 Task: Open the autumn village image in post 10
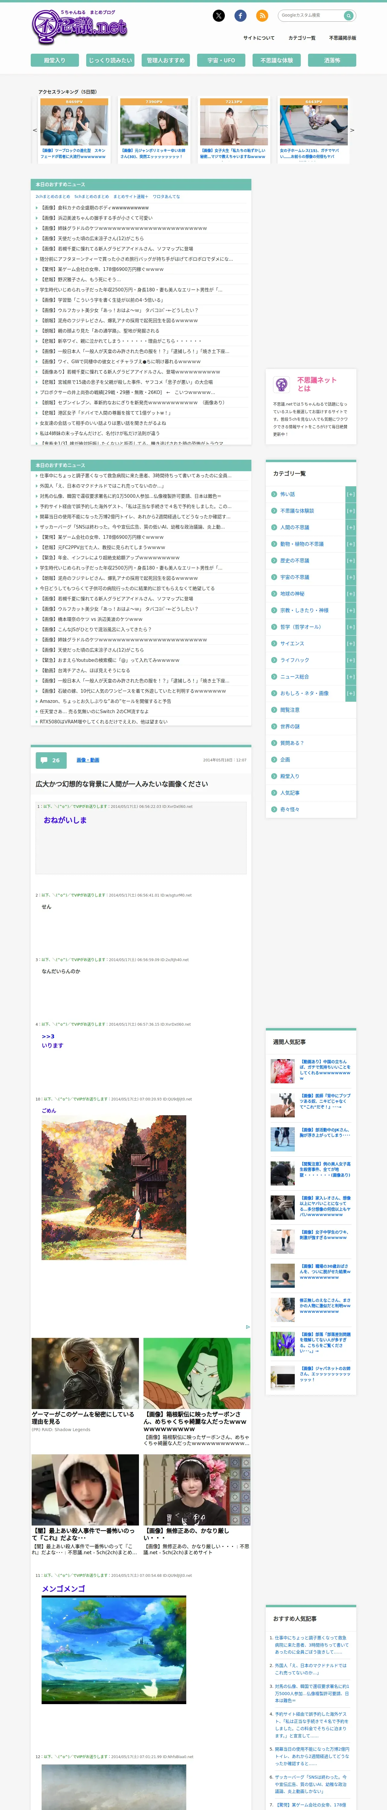coord(114,1187)
